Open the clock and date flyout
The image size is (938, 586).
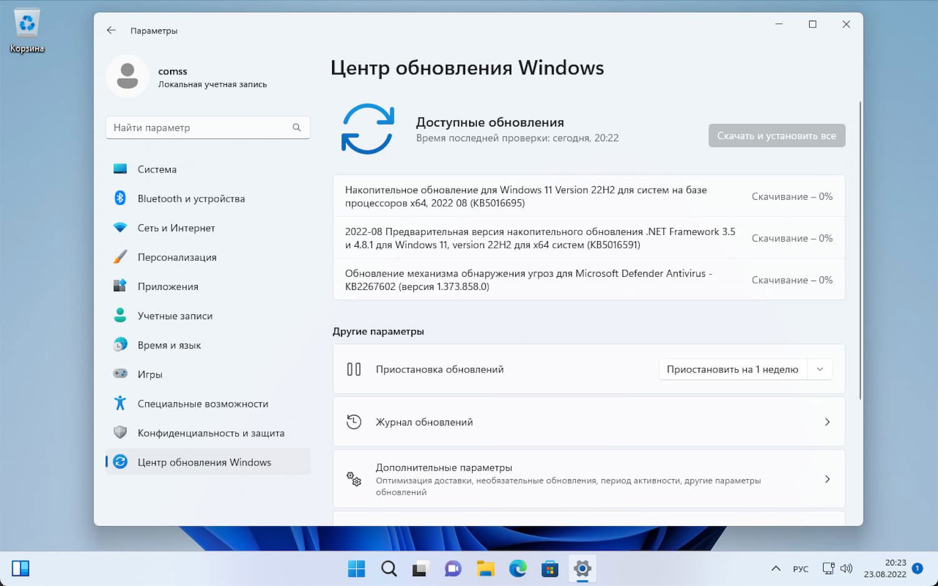click(885, 569)
